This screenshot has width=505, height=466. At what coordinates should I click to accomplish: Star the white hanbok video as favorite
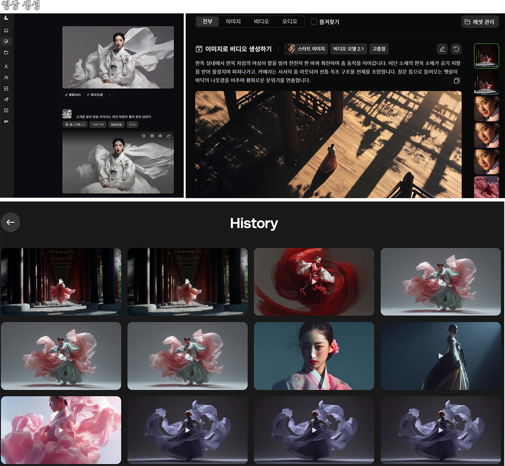coord(144,136)
